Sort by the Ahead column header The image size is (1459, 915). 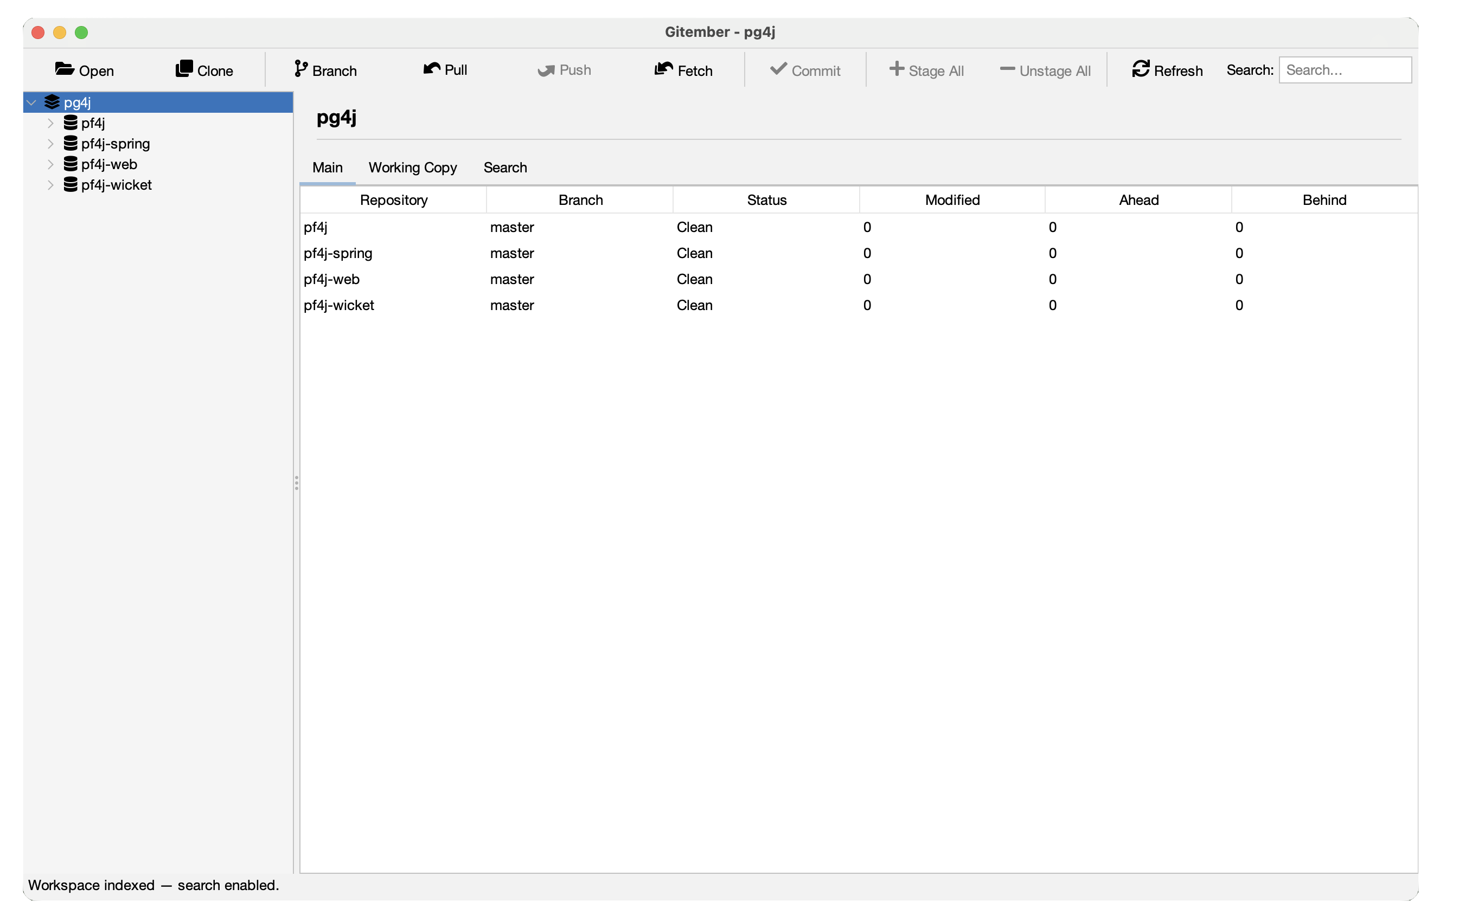click(x=1138, y=199)
